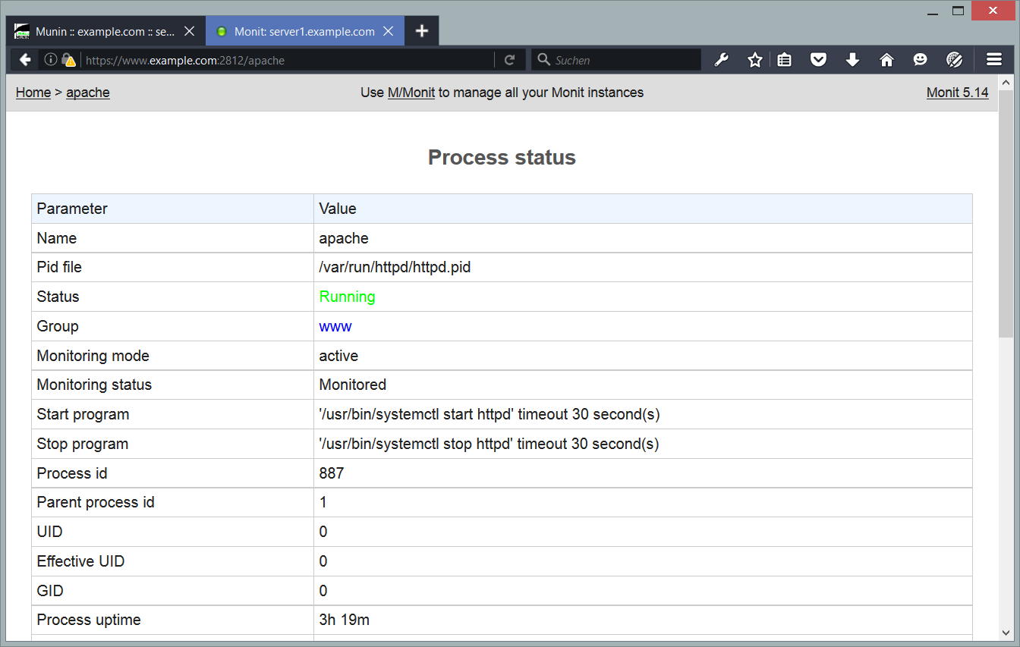Save page to Pocket icon
1020x647 pixels.
click(x=818, y=60)
